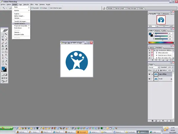
Task: Expand the Marco de madera action
Action: pyautogui.click(x=157, y=58)
